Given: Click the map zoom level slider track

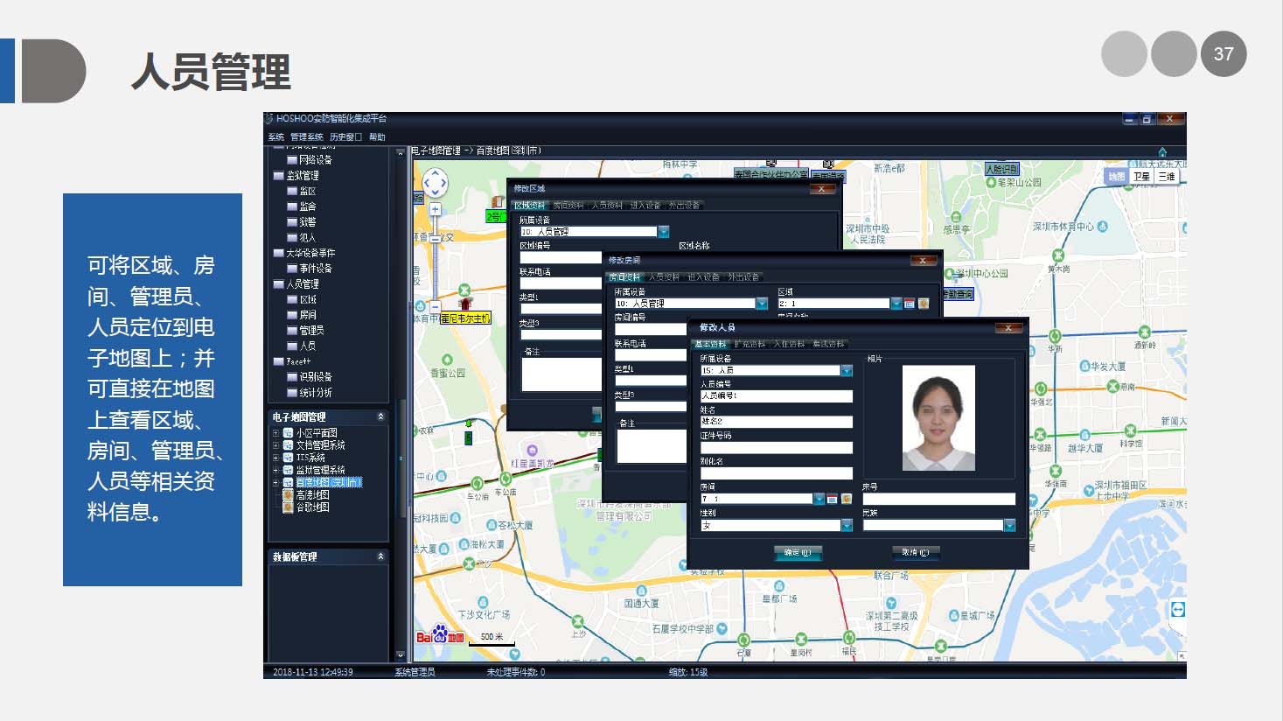Looking at the screenshot, I should [x=435, y=258].
